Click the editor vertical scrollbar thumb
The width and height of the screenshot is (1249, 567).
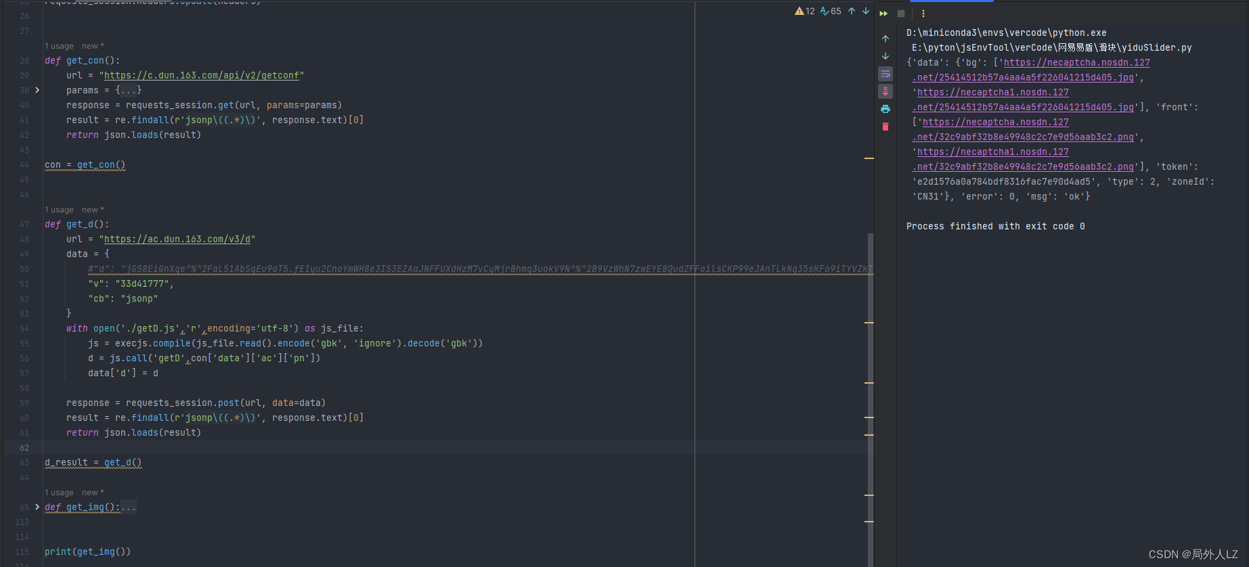[871, 399]
